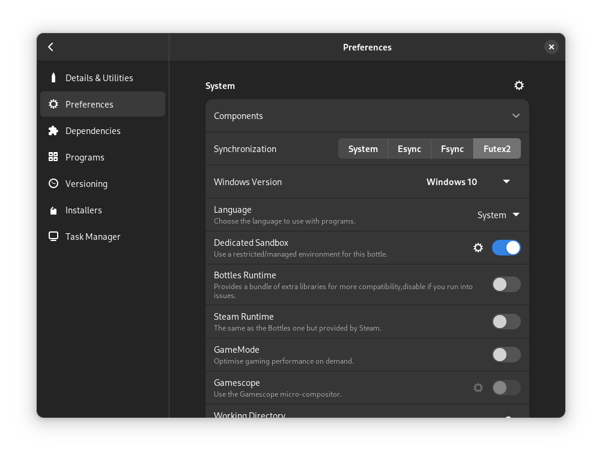Click the grid icon next to Programs
This screenshot has height=458, width=602.
pyautogui.click(x=53, y=157)
